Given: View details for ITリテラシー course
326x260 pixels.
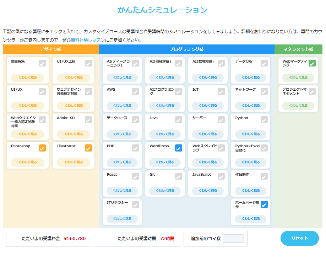Looking at the screenshot, I should coord(122,219).
